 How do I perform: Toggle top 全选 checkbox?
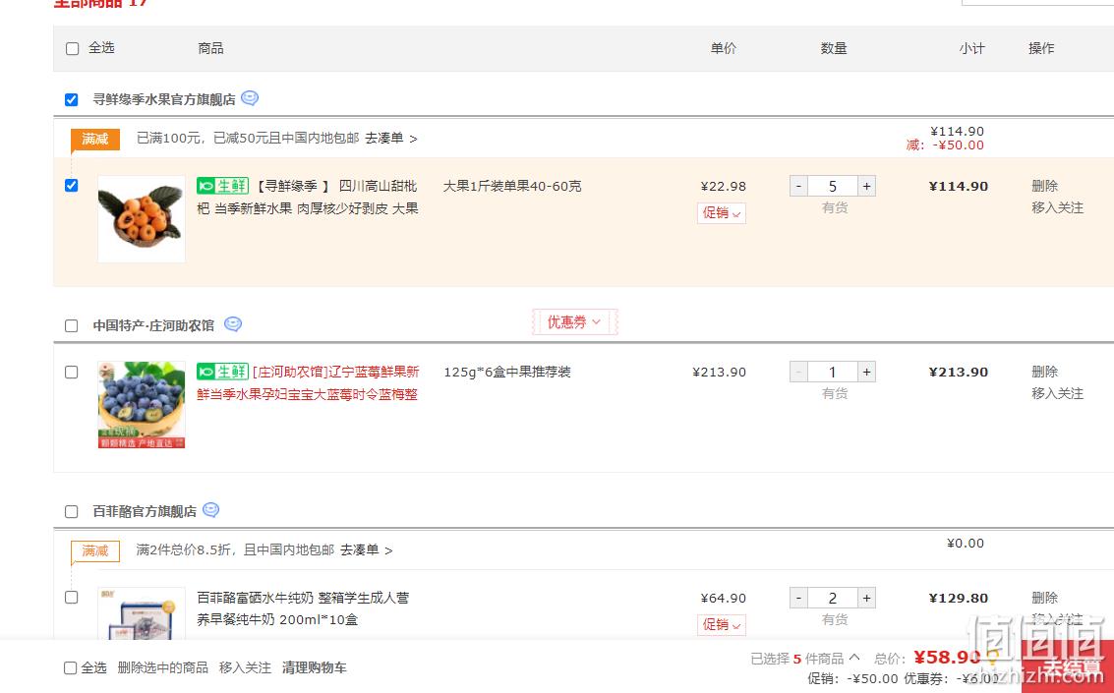click(x=72, y=48)
